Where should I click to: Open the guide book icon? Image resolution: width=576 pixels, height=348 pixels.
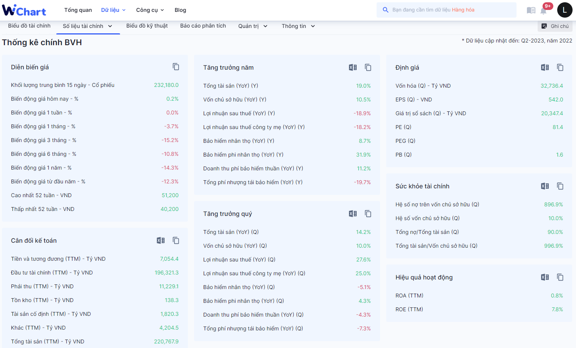point(531,10)
